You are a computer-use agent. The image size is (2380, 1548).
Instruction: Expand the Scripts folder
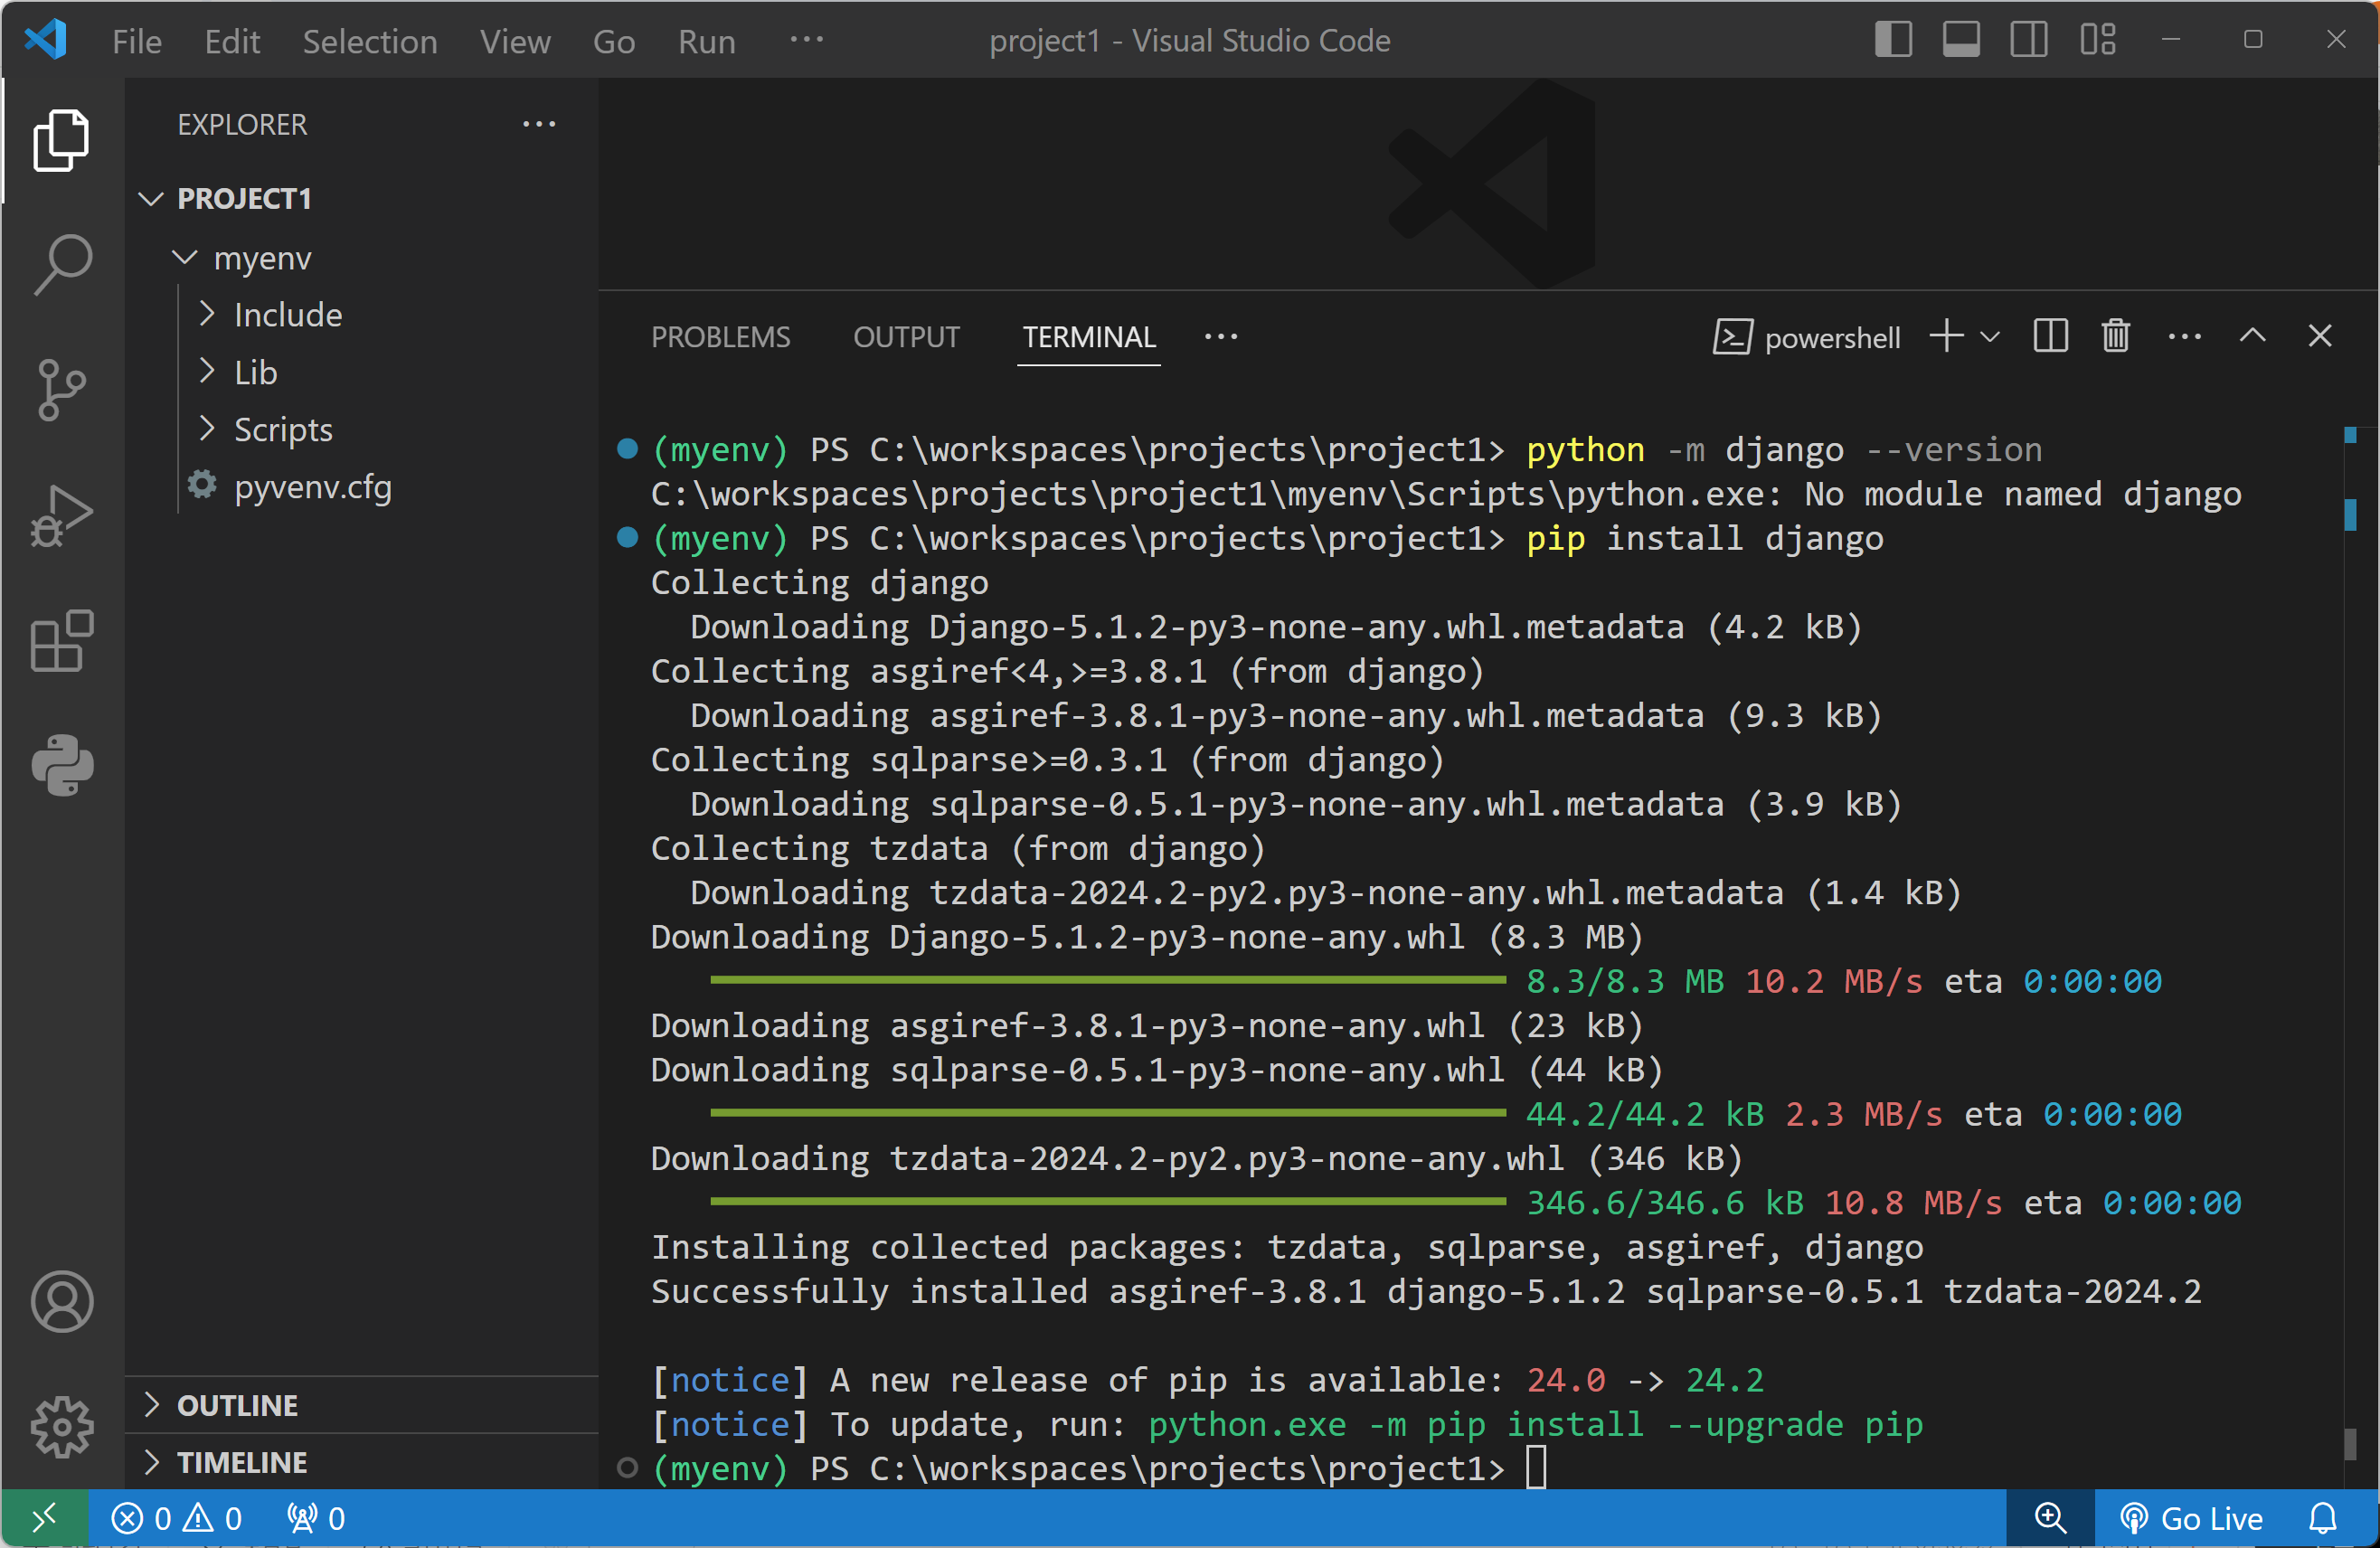[x=282, y=429]
